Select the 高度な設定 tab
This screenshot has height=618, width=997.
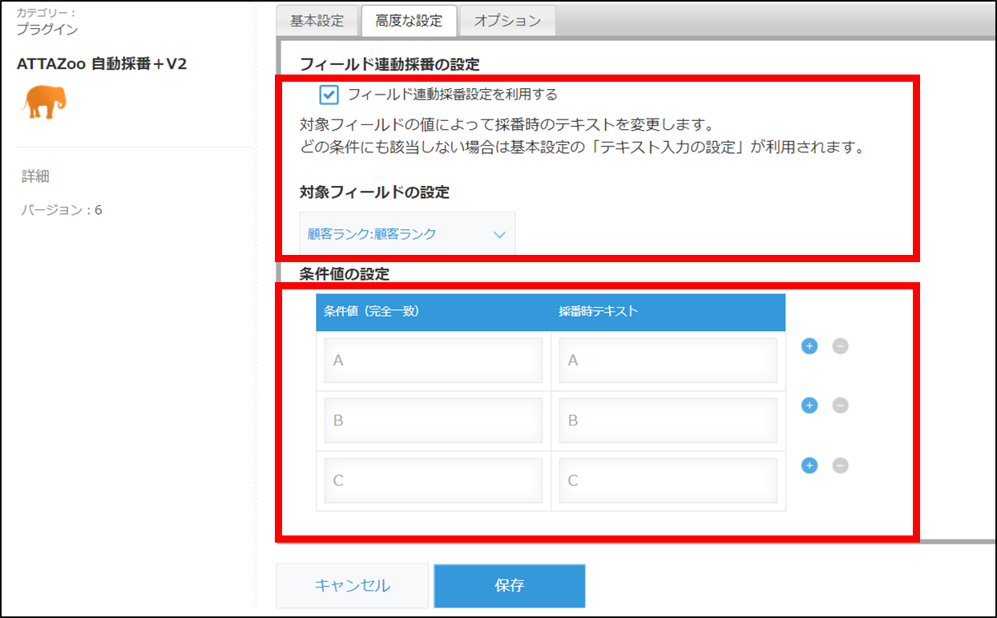pos(409,20)
